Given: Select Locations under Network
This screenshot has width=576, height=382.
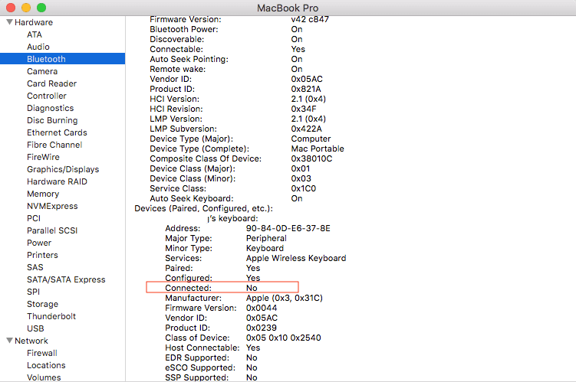Looking at the screenshot, I should coord(46,365).
